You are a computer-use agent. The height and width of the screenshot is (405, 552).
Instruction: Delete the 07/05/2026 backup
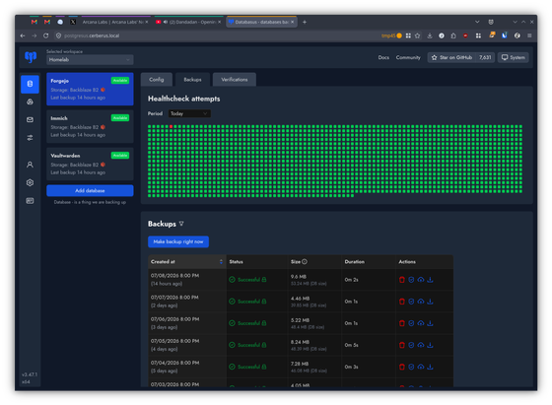pyautogui.click(x=402, y=345)
